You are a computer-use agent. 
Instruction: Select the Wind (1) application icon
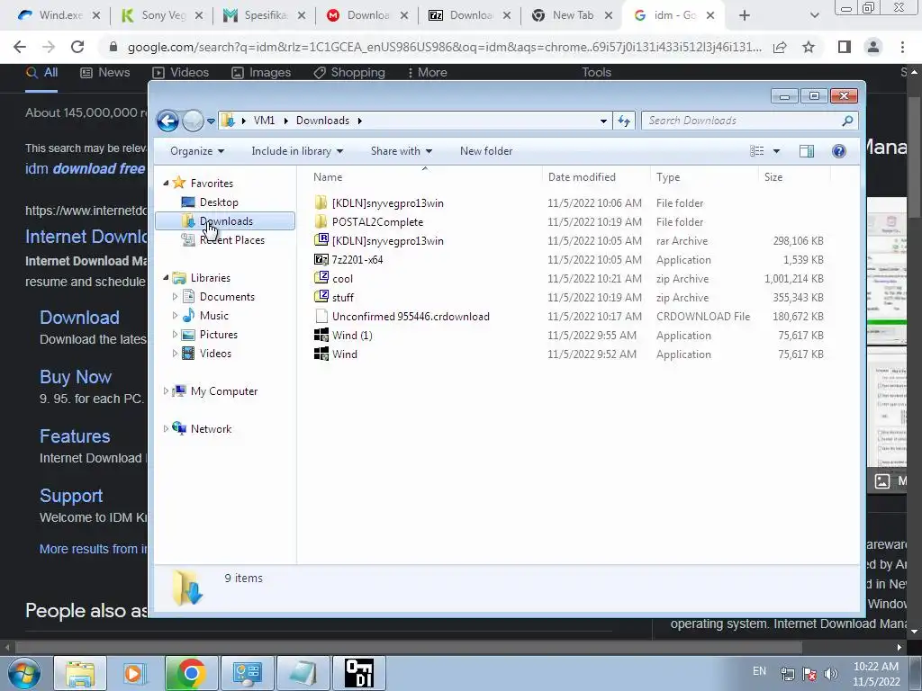tap(321, 335)
